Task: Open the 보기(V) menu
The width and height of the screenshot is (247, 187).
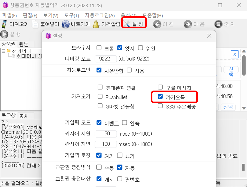Action: (51, 15)
